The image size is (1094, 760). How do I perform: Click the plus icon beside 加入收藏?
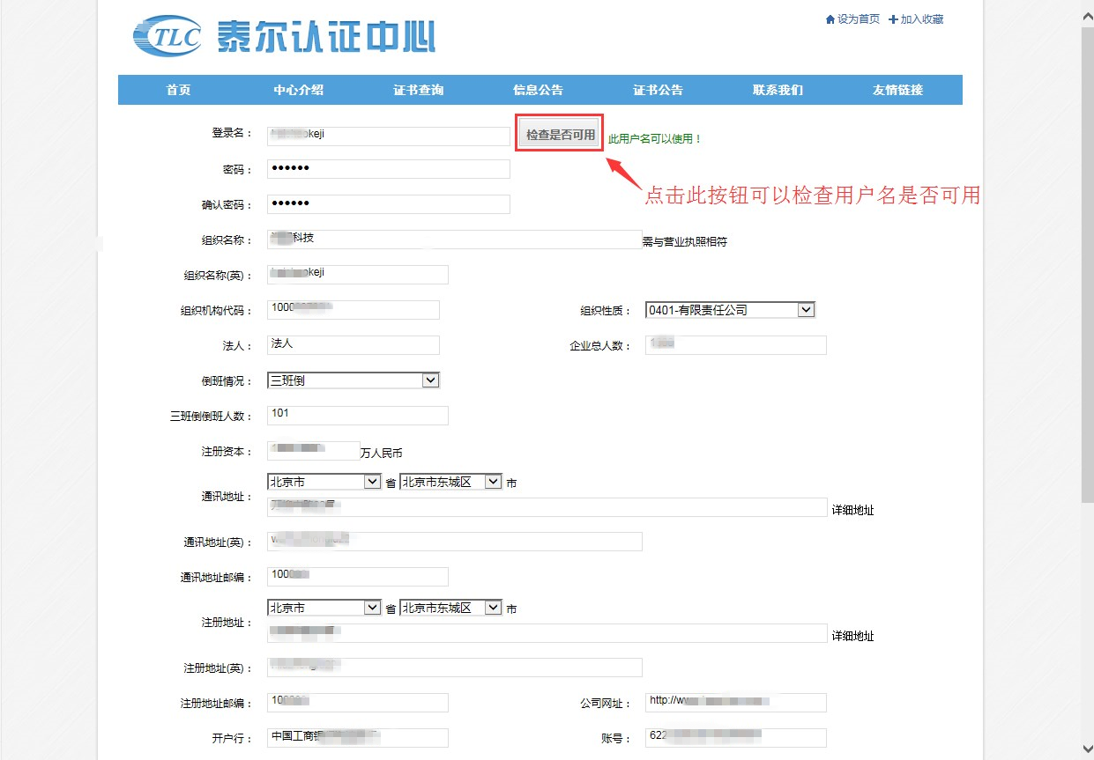click(x=893, y=19)
